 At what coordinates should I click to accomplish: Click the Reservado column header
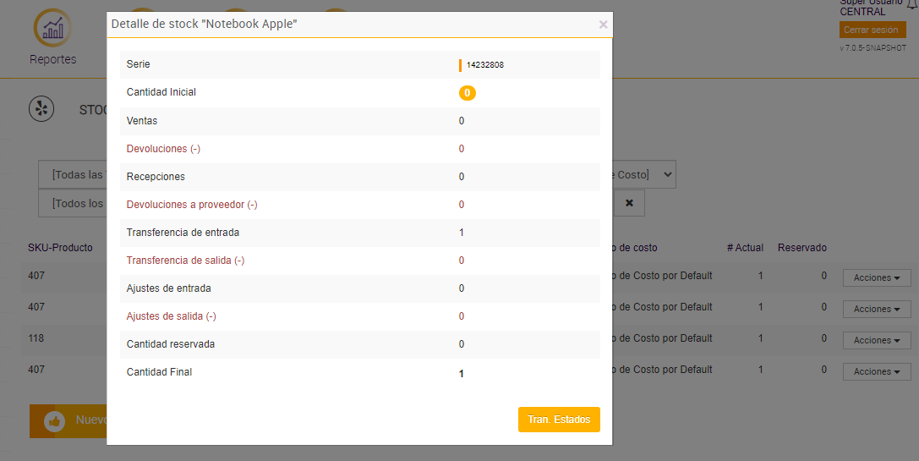pos(801,248)
